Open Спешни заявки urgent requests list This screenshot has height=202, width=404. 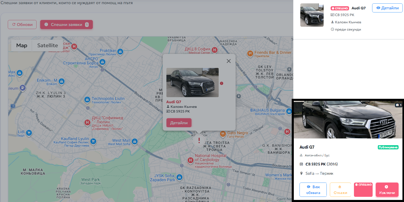66,25
